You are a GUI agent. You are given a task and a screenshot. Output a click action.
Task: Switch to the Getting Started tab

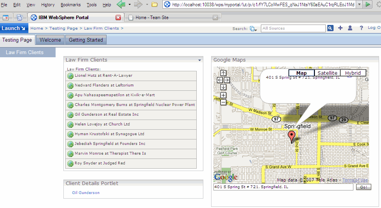click(86, 40)
